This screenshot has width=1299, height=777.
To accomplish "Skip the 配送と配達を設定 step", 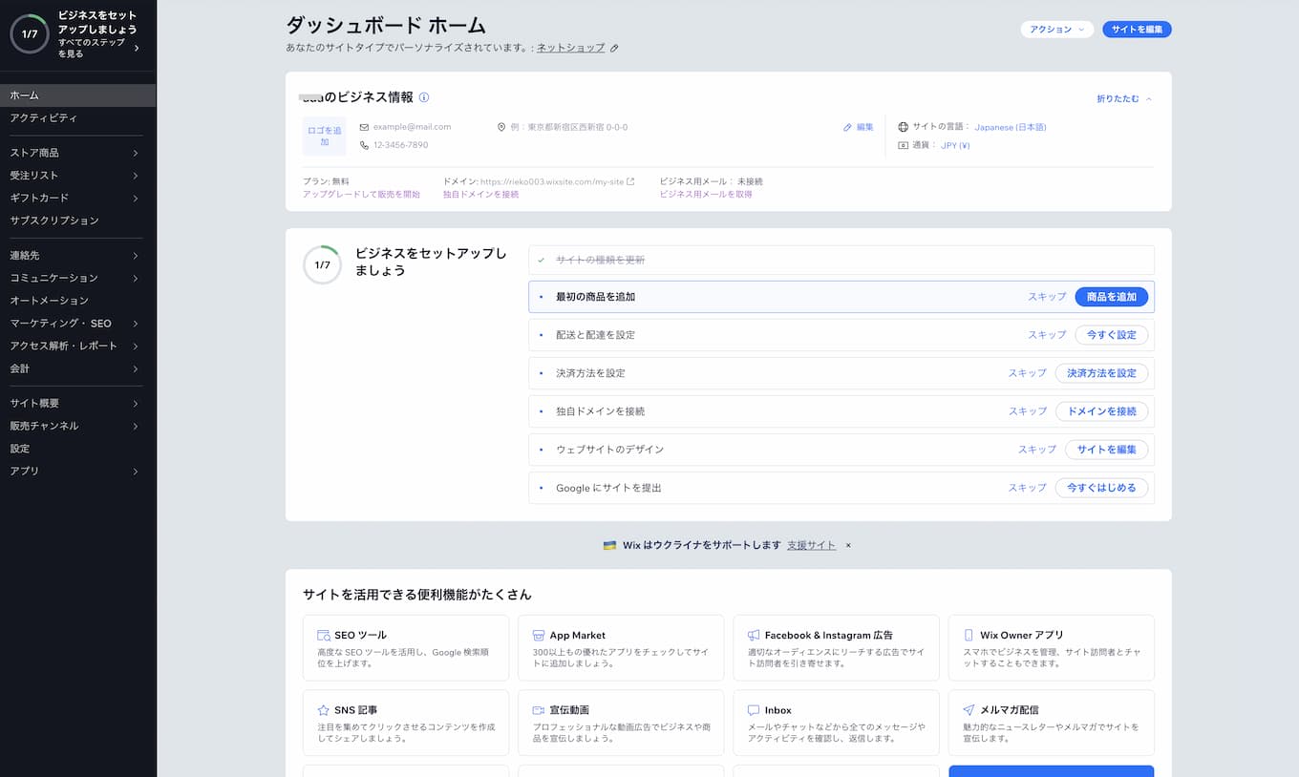I will click(1047, 335).
